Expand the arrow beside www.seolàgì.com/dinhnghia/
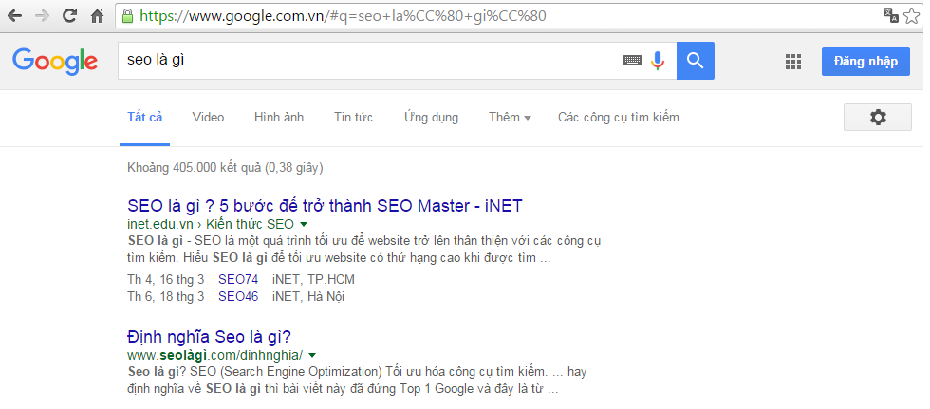This screenshot has width=930, height=409. 312,355
